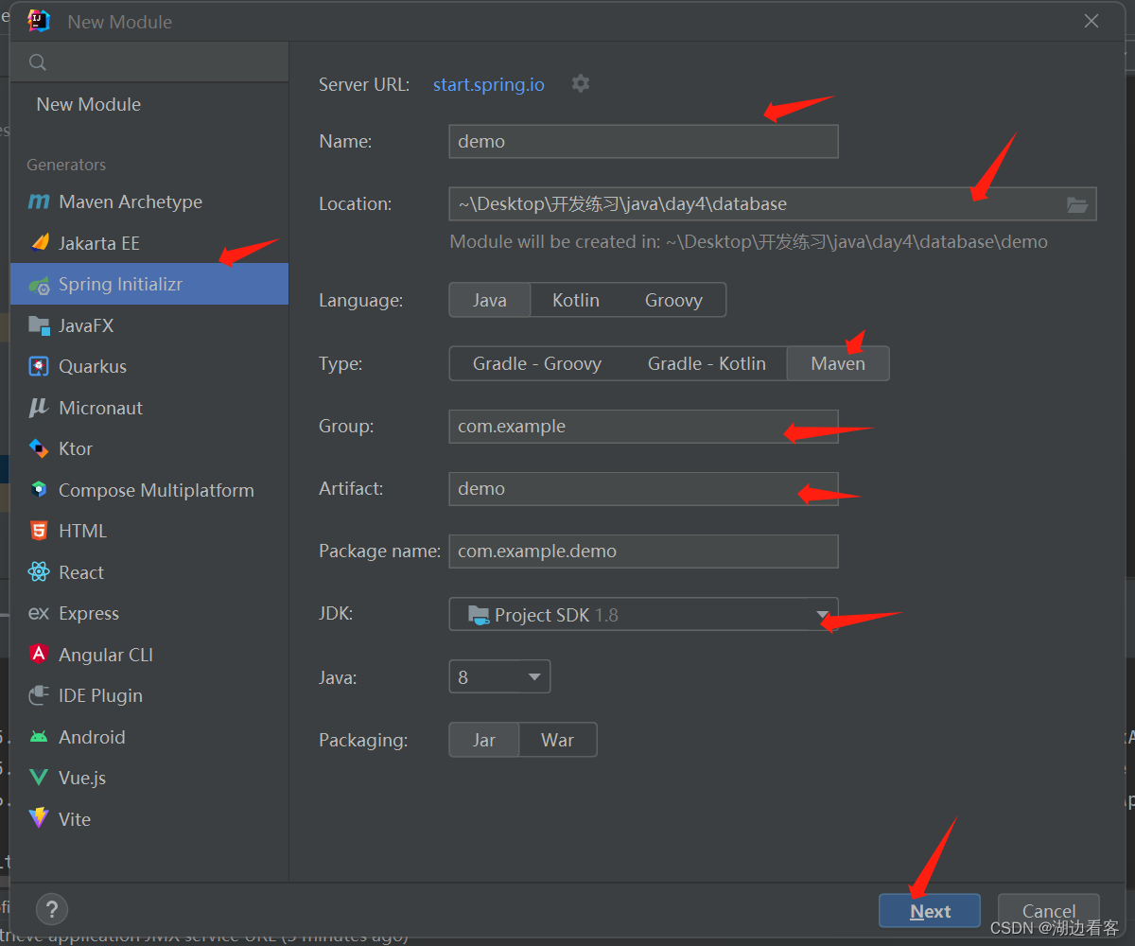
Task: Choose Gradle - Kotlin build type
Action: (x=707, y=363)
